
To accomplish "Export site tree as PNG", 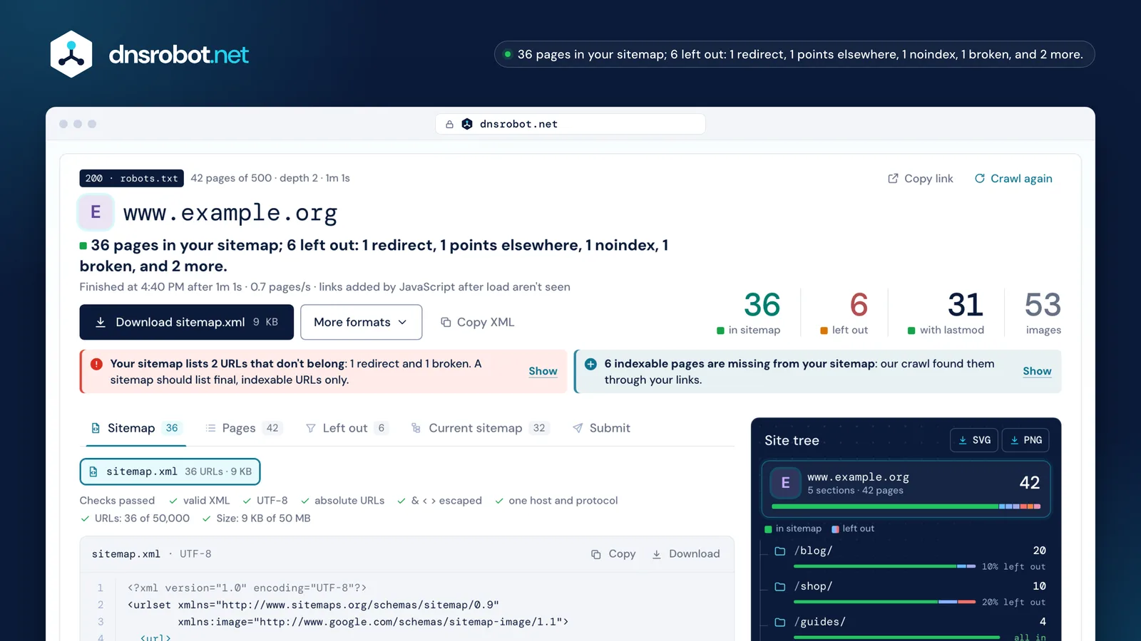I will tap(1025, 440).
